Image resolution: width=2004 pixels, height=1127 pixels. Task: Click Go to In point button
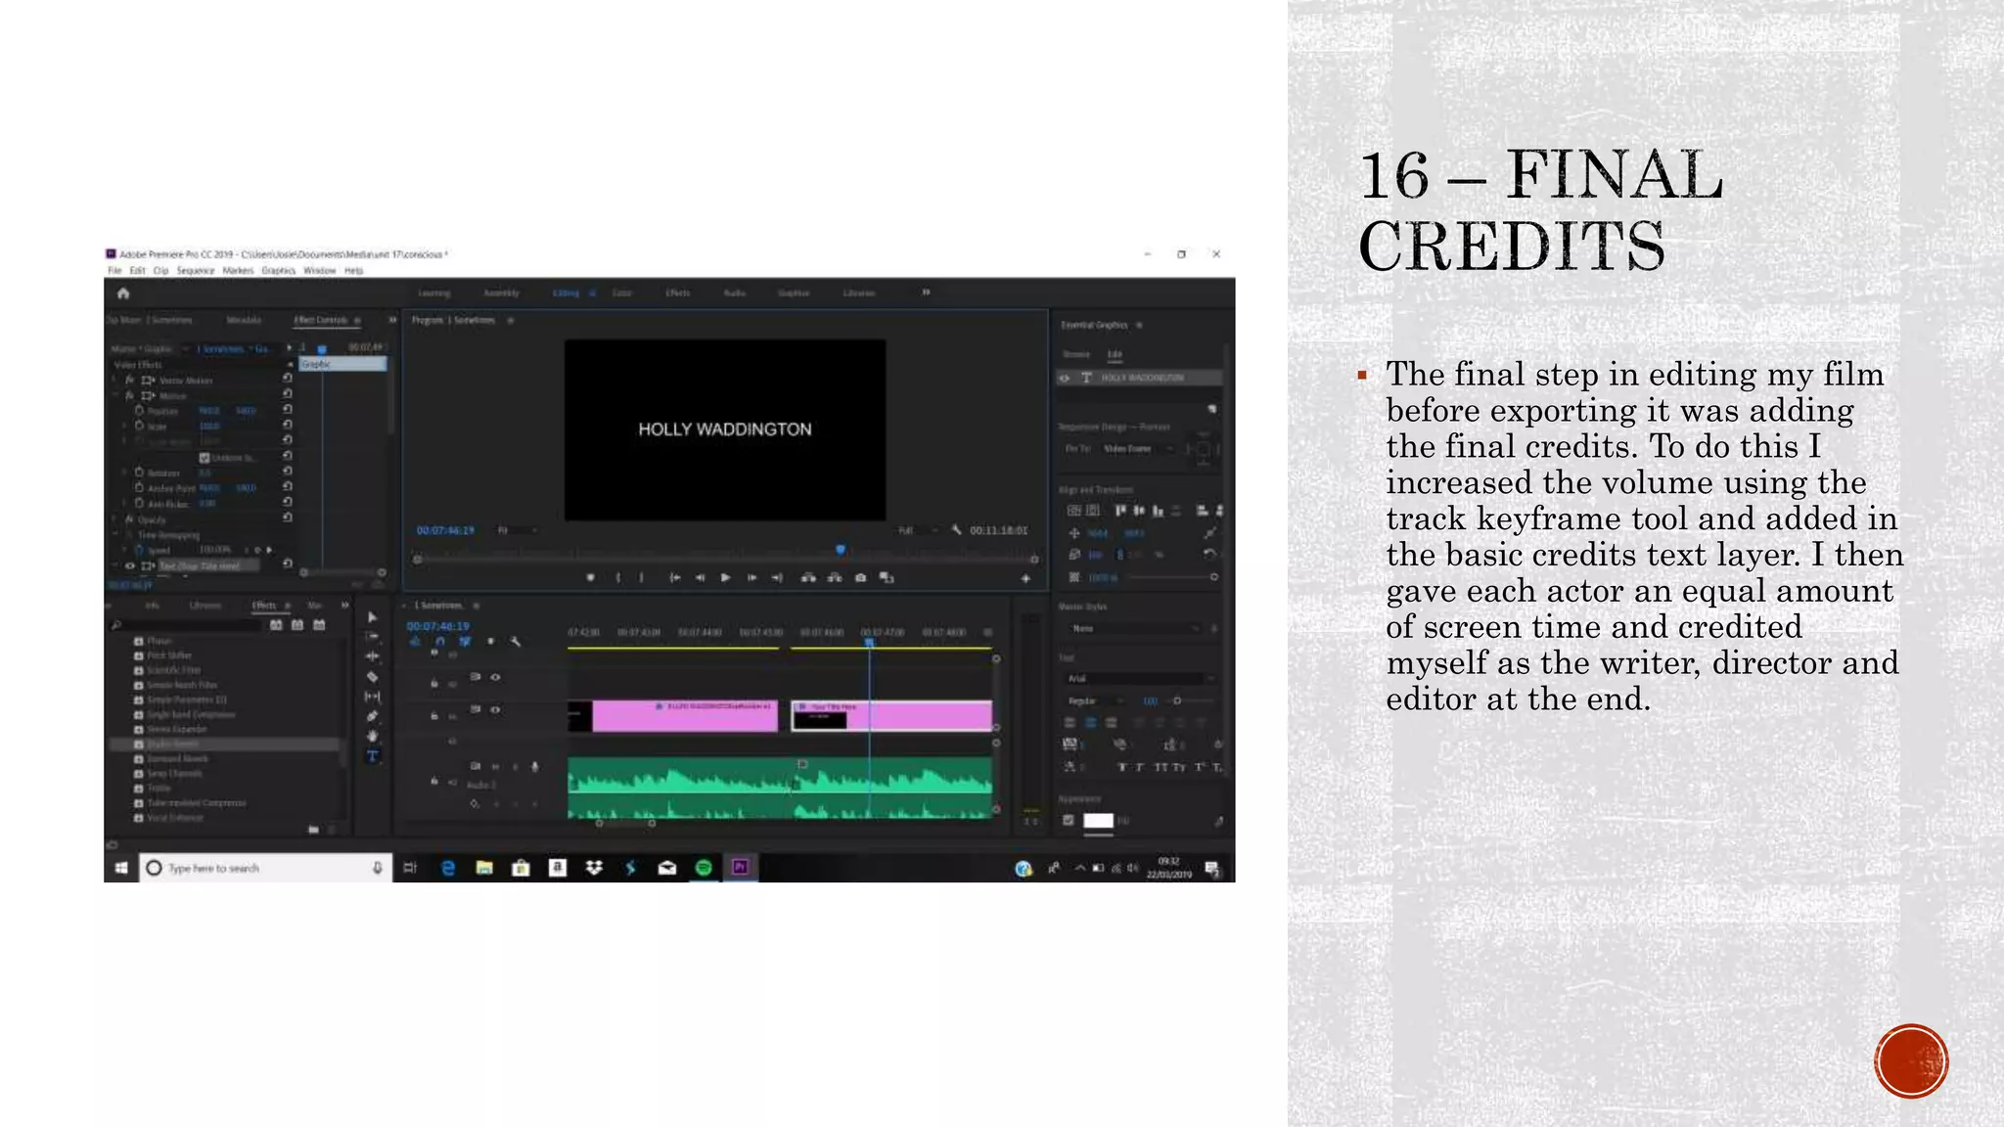674,578
